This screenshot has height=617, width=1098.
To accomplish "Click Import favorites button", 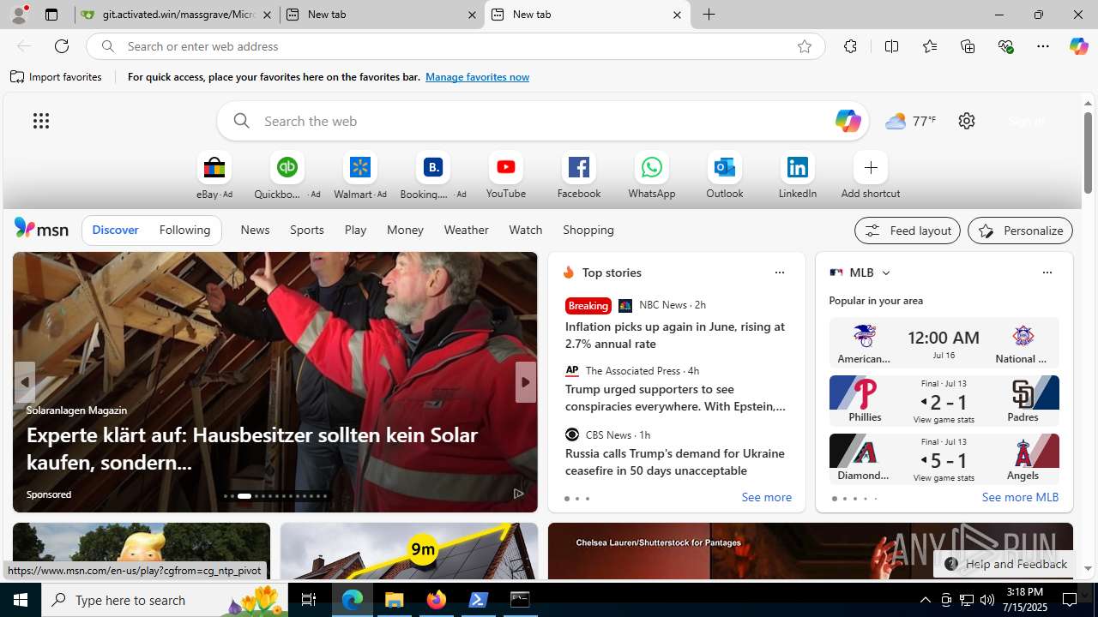I will [x=56, y=77].
